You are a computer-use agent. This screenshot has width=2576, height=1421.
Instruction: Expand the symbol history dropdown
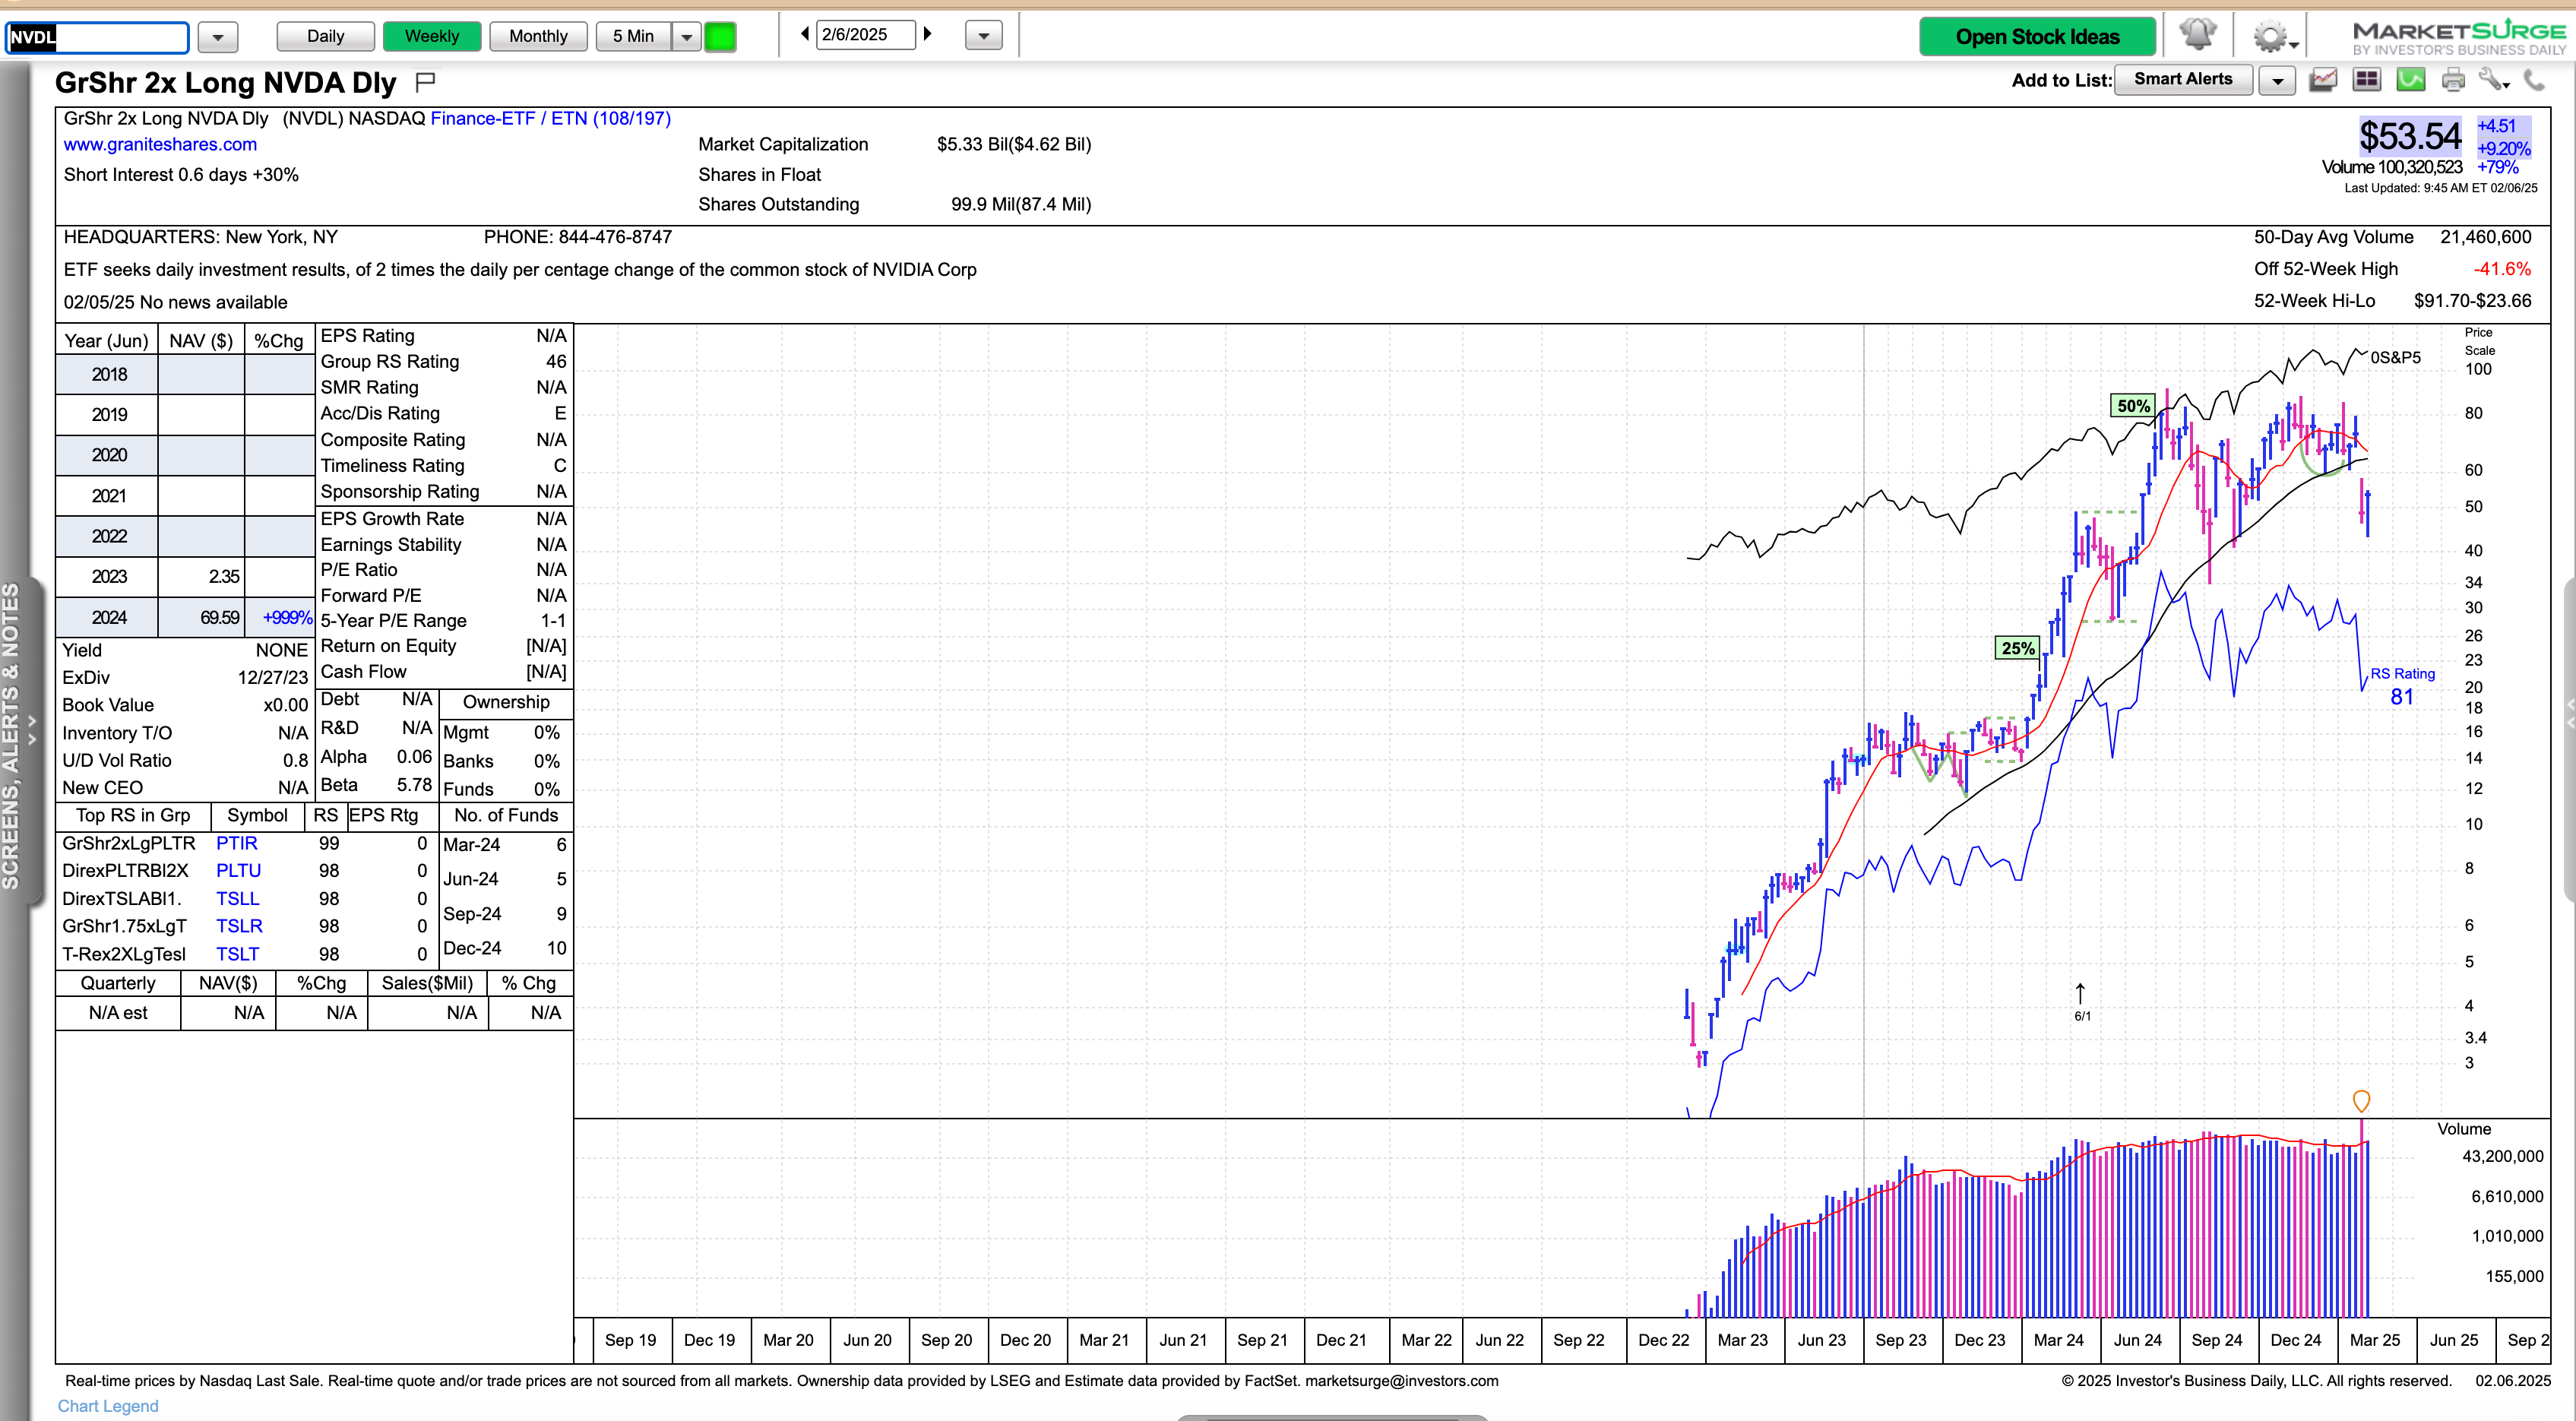click(x=217, y=38)
